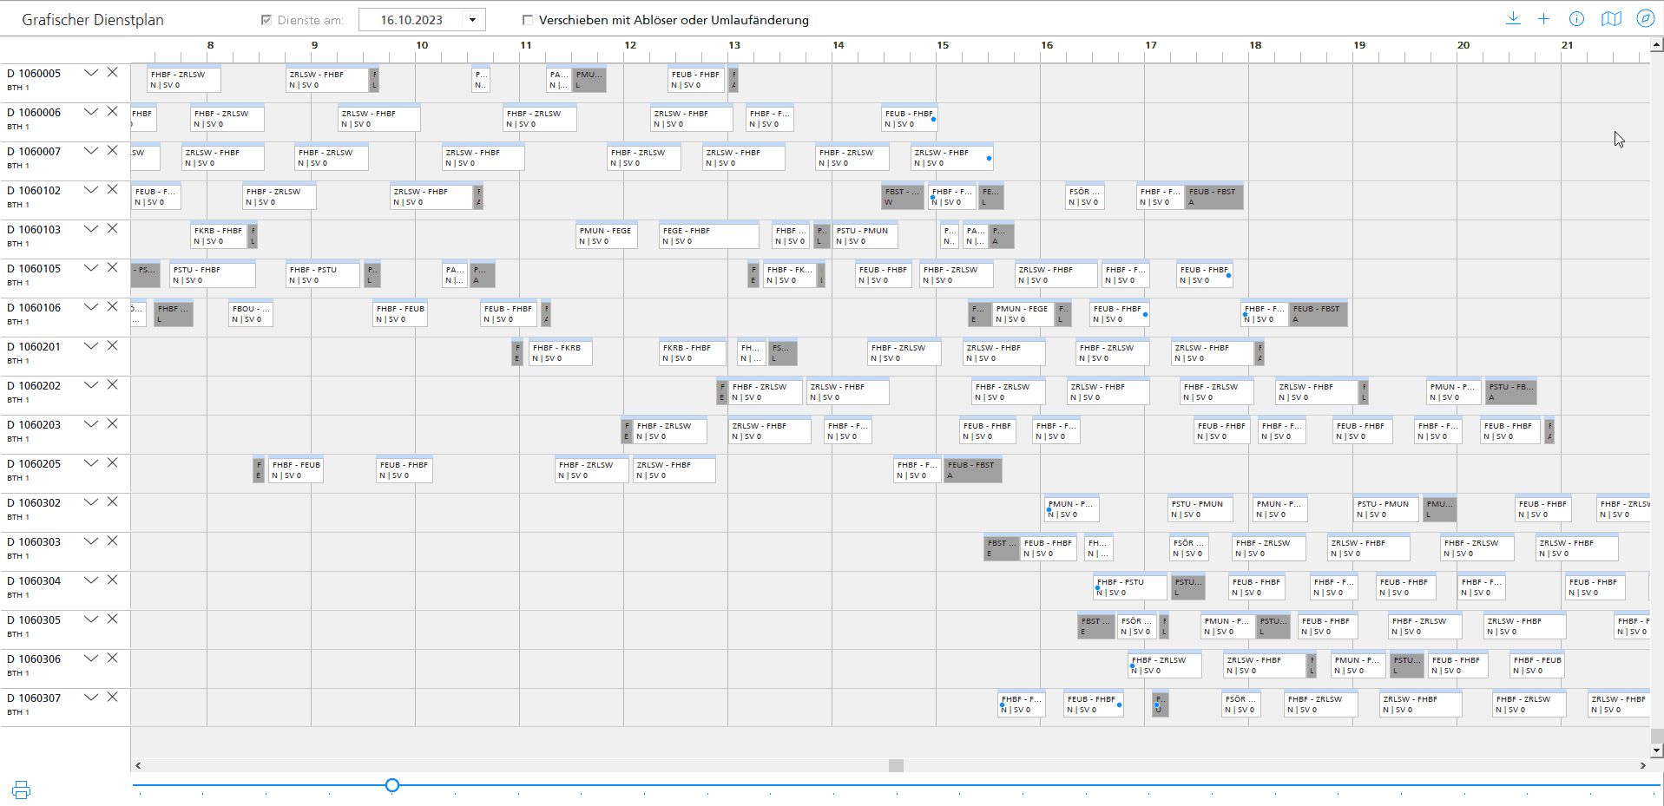1664x806 pixels.
Task: Close the D 1060203 row using X
Action: click(113, 424)
